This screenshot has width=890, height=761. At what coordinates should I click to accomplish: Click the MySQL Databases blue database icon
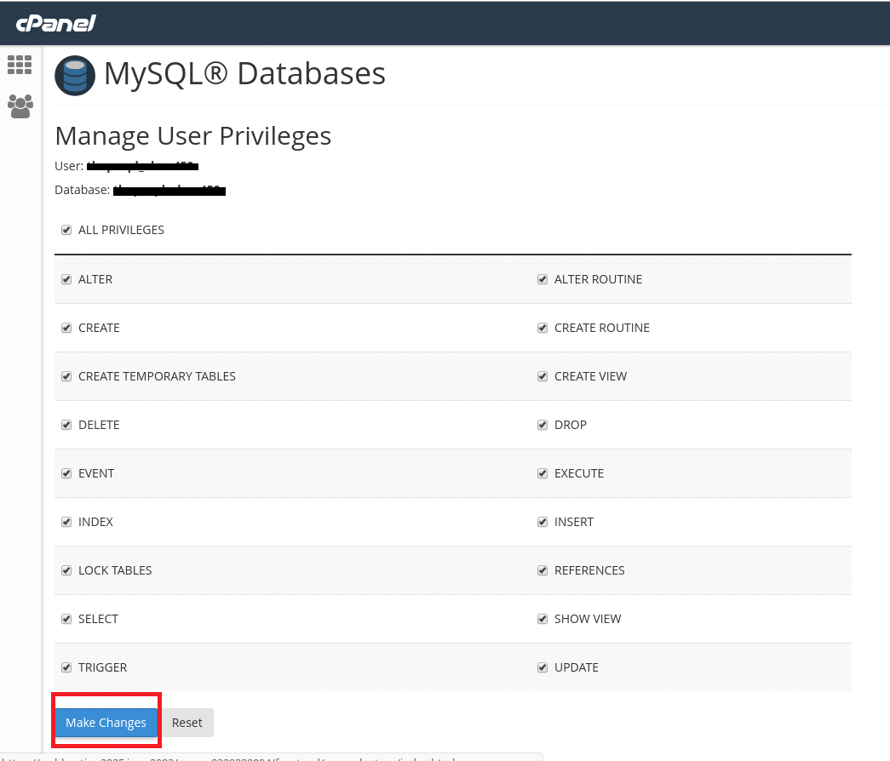pos(75,76)
